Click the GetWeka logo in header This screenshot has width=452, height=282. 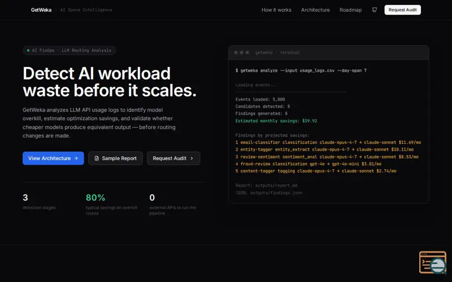(x=41, y=10)
